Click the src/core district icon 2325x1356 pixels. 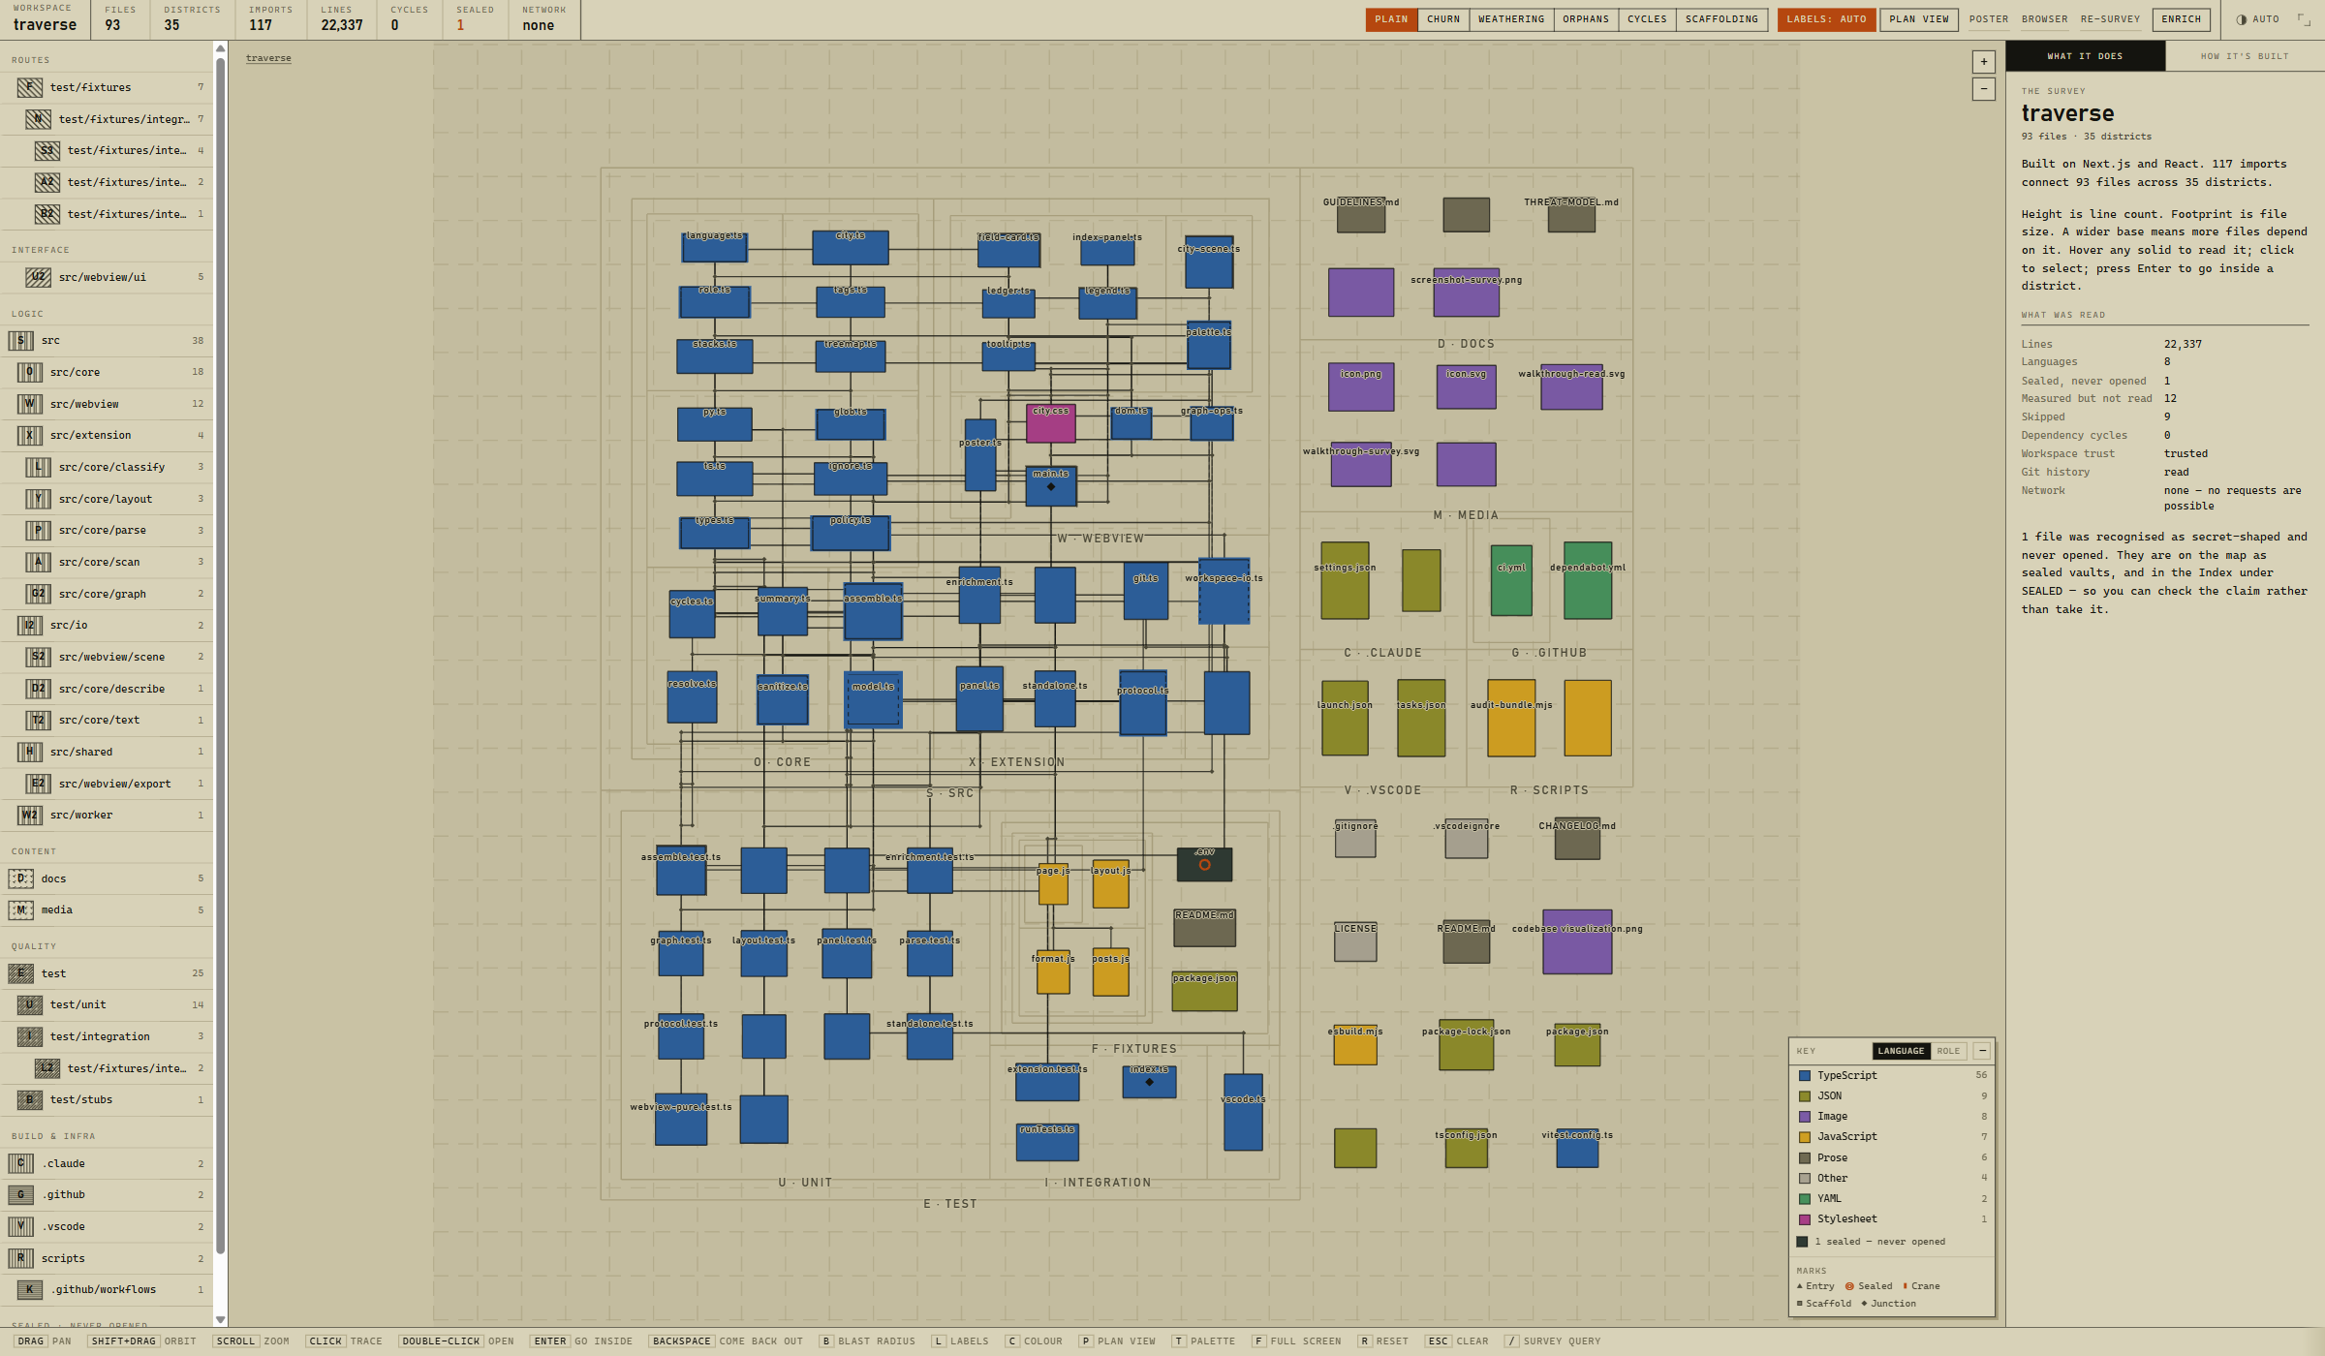29,372
